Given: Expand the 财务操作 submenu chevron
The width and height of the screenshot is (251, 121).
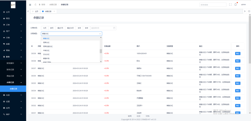Looking at the screenshot, I should [x=21, y=63].
